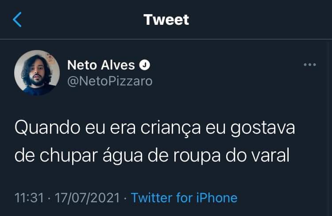This screenshot has height=216, width=332.
Task: Click the word roupa in the tweet
Action: coord(197,157)
